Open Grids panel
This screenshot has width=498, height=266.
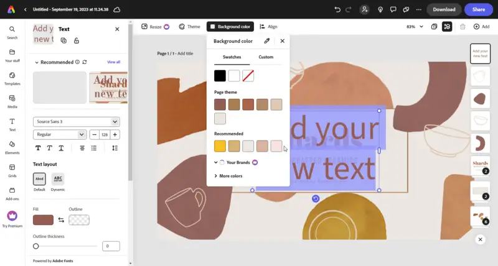[x=12, y=171]
